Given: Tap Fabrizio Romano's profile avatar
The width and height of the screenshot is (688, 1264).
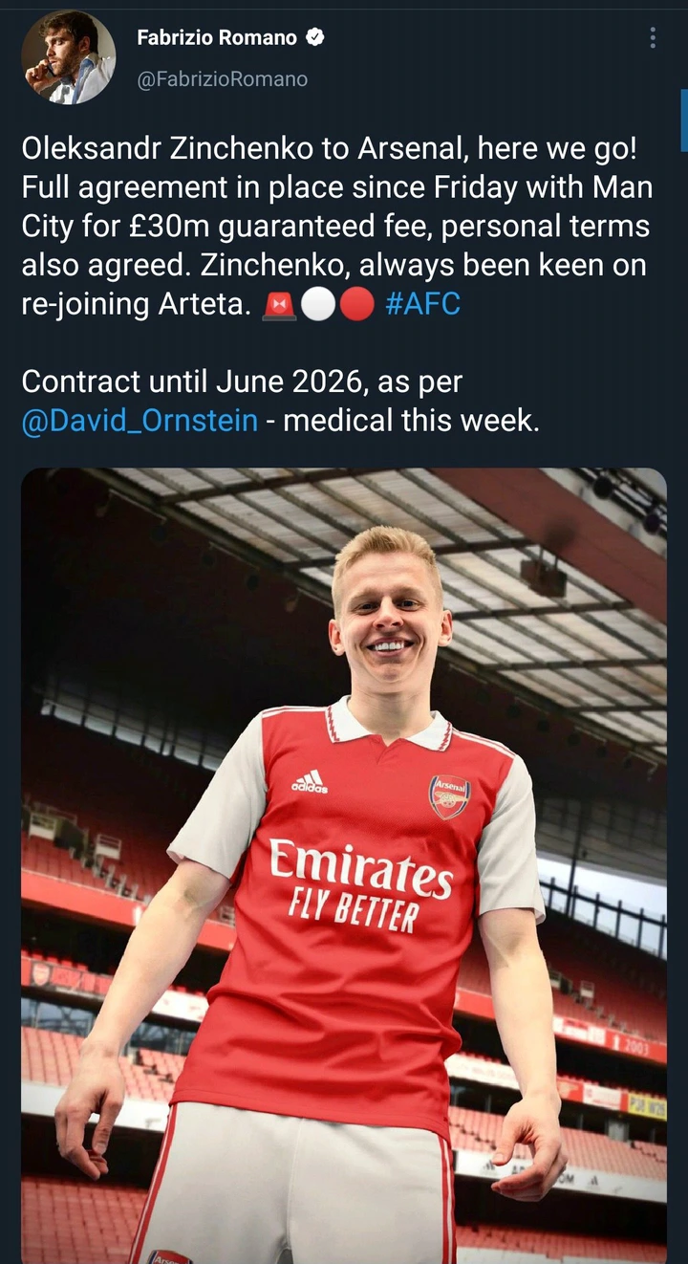Looking at the screenshot, I should tap(68, 57).
